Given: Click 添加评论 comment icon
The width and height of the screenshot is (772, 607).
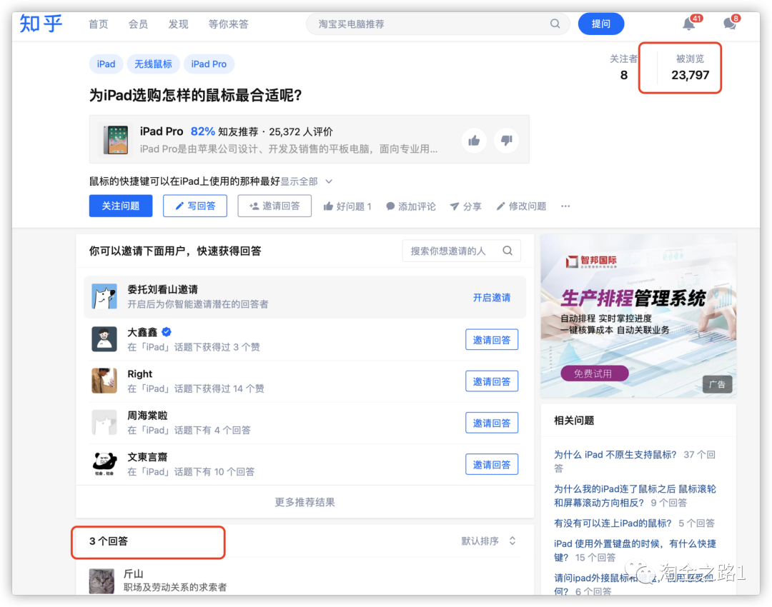Looking at the screenshot, I should 410,206.
